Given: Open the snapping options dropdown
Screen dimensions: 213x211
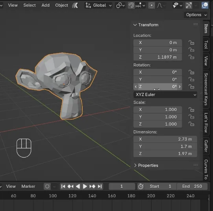Looking at the screenshot, I should [140, 6].
